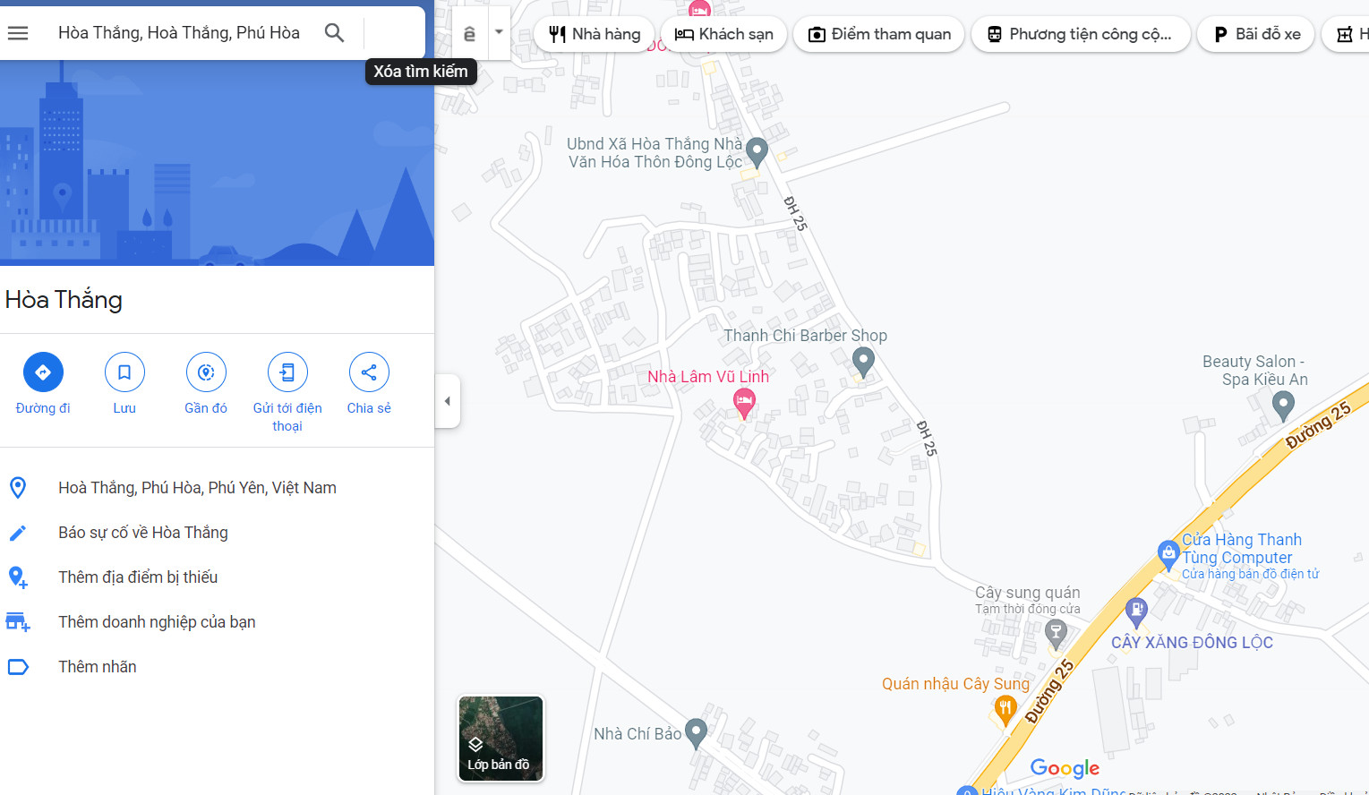Click the add-missing-place pin icon
Image resolution: width=1369 pixels, height=795 pixels.
18,577
